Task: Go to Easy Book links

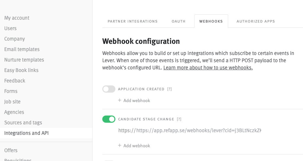Action: coord(21,70)
